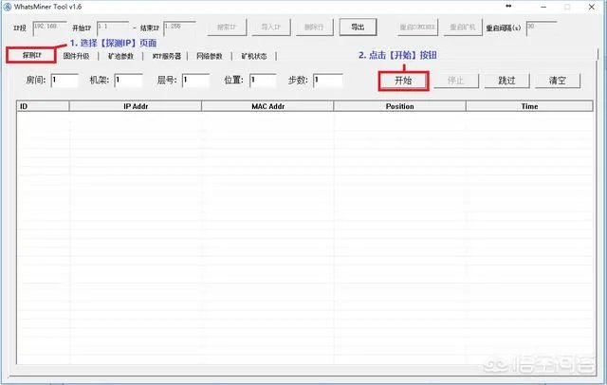607x385 pixels.
Task: Switch to the 探测IP tab
Action: (31, 55)
